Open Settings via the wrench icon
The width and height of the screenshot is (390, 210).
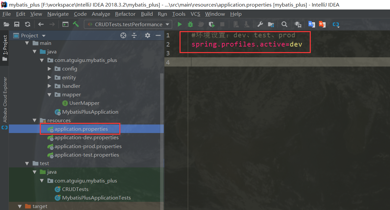pyautogui.click(x=260, y=24)
